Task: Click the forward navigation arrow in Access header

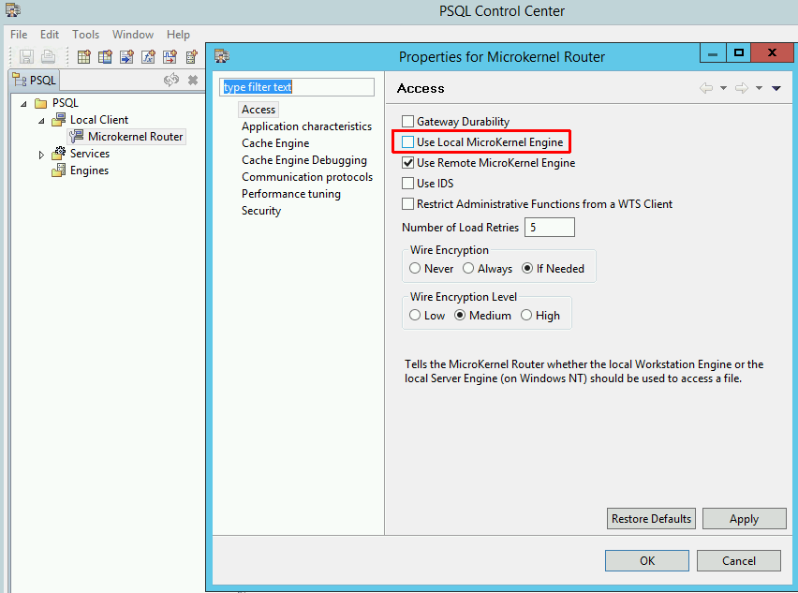Action: (742, 88)
